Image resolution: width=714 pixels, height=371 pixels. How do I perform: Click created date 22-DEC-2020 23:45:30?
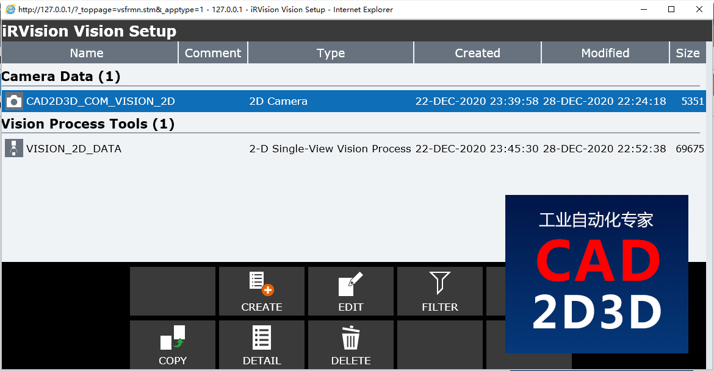477,149
